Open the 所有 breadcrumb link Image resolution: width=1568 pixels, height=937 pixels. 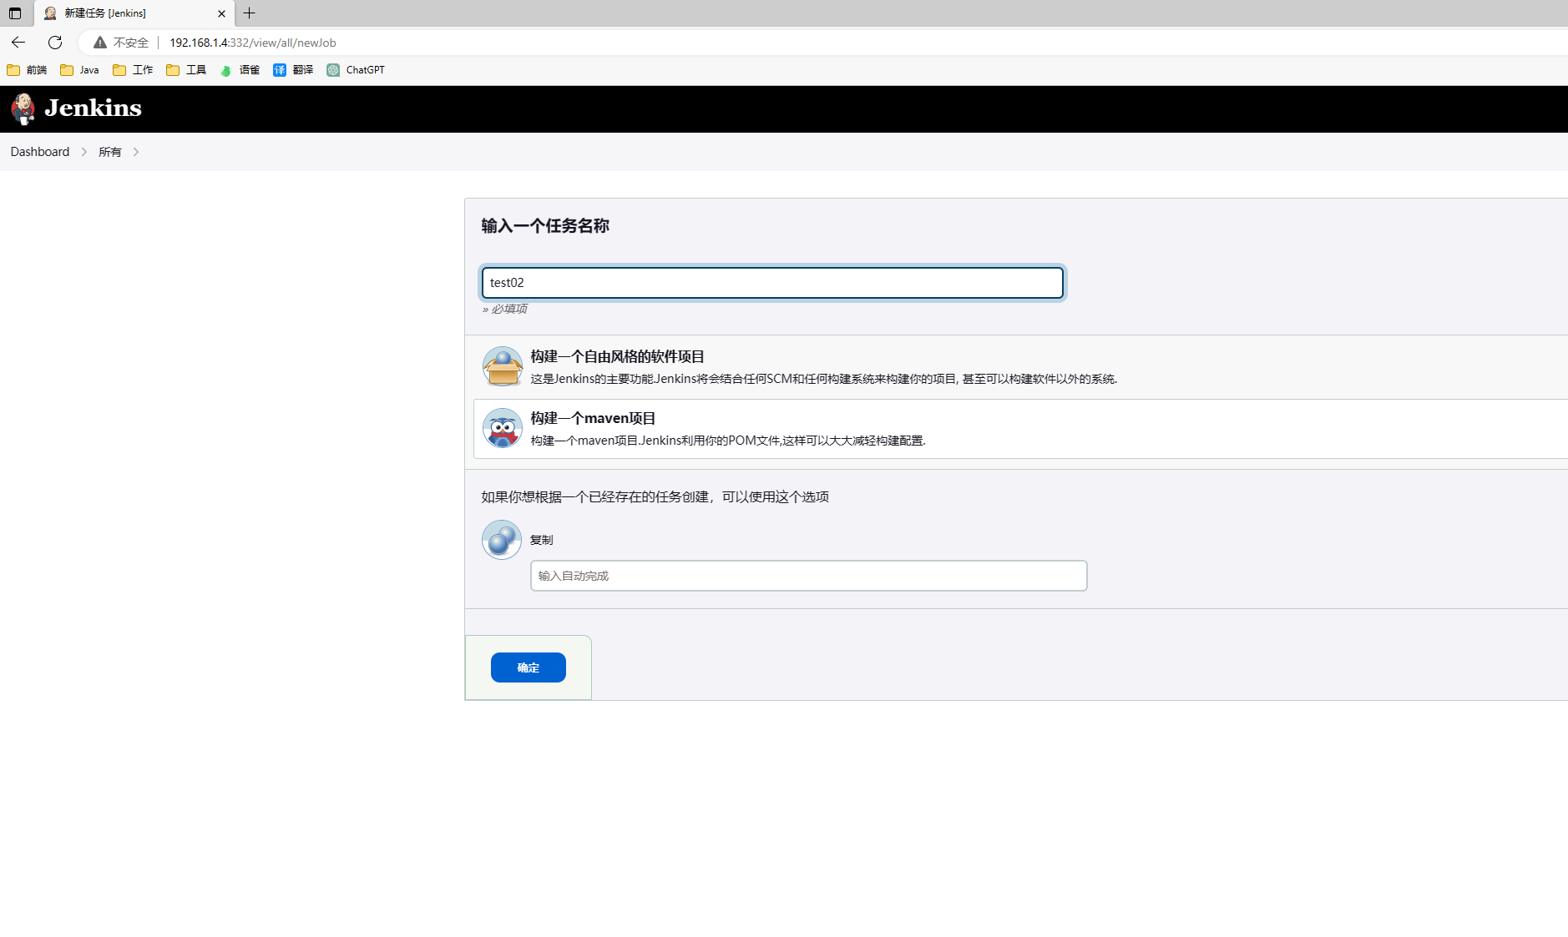coord(110,152)
